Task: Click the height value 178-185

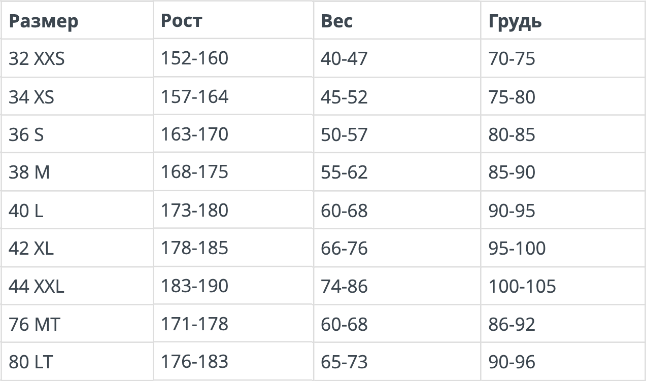Action: tap(194, 248)
